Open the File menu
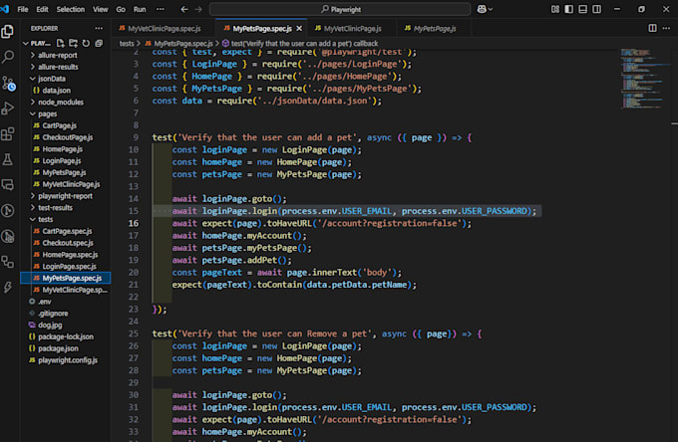The image size is (678, 442). [x=23, y=9]
